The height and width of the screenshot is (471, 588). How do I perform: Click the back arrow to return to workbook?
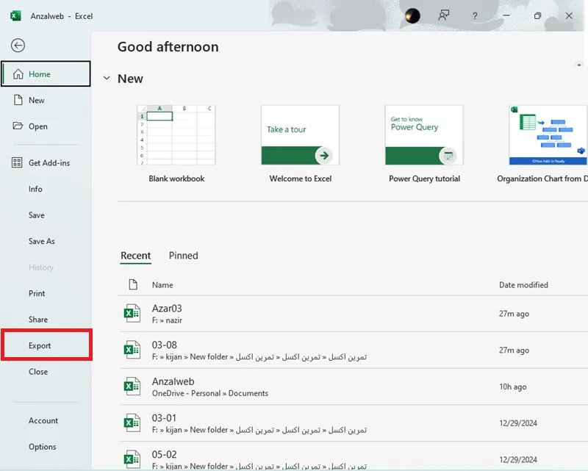[x=18, y=46]
